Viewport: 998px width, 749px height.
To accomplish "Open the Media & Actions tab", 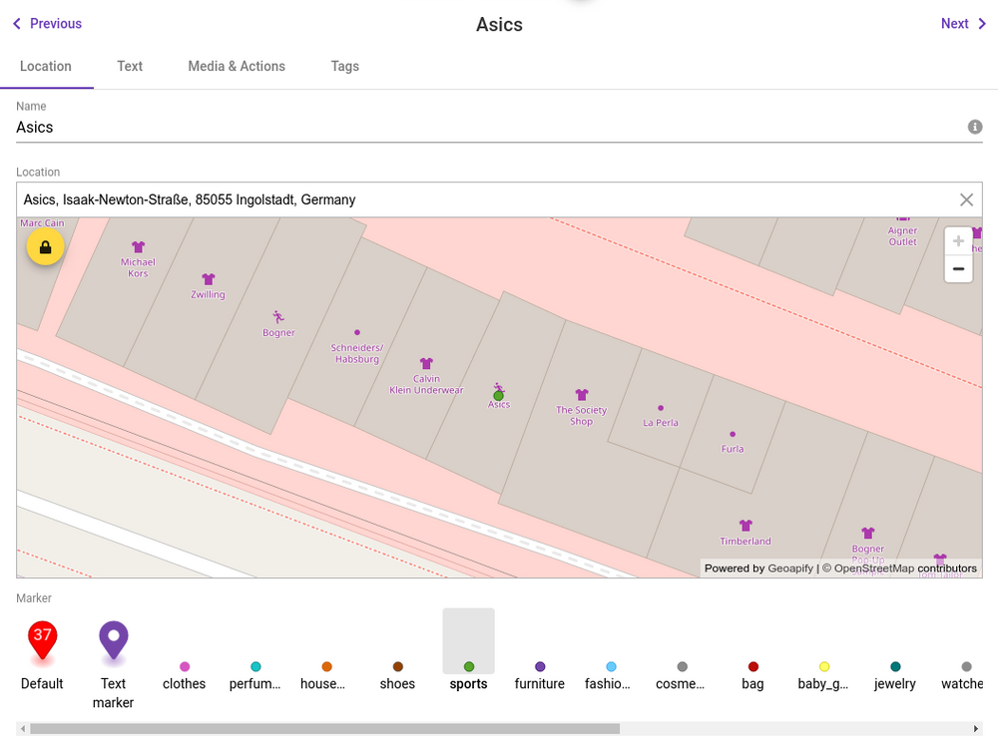I will click(237, 66).
